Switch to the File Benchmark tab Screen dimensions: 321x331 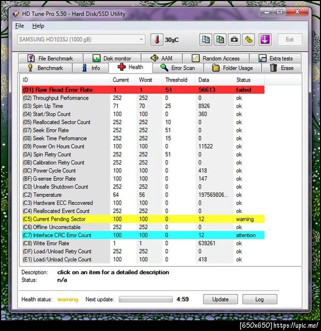[51, 58]
